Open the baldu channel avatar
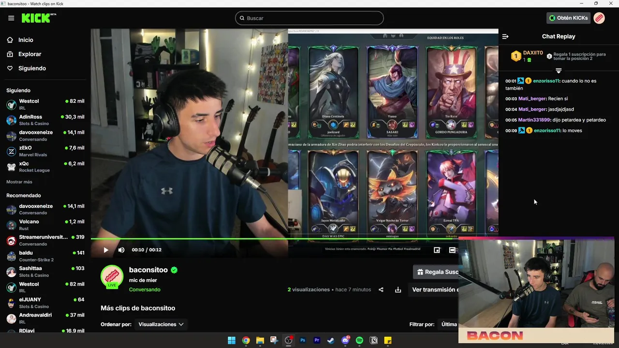Image resolution: width=619 pixels, height=348 pixels. [11, 256]
